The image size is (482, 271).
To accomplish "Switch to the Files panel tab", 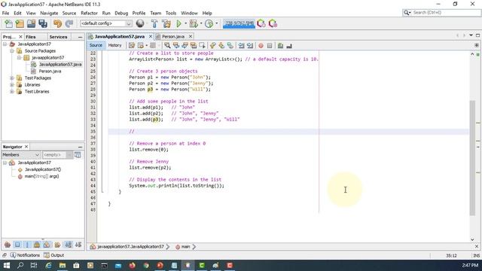I will pyautogui.click(x=31, y=37).
